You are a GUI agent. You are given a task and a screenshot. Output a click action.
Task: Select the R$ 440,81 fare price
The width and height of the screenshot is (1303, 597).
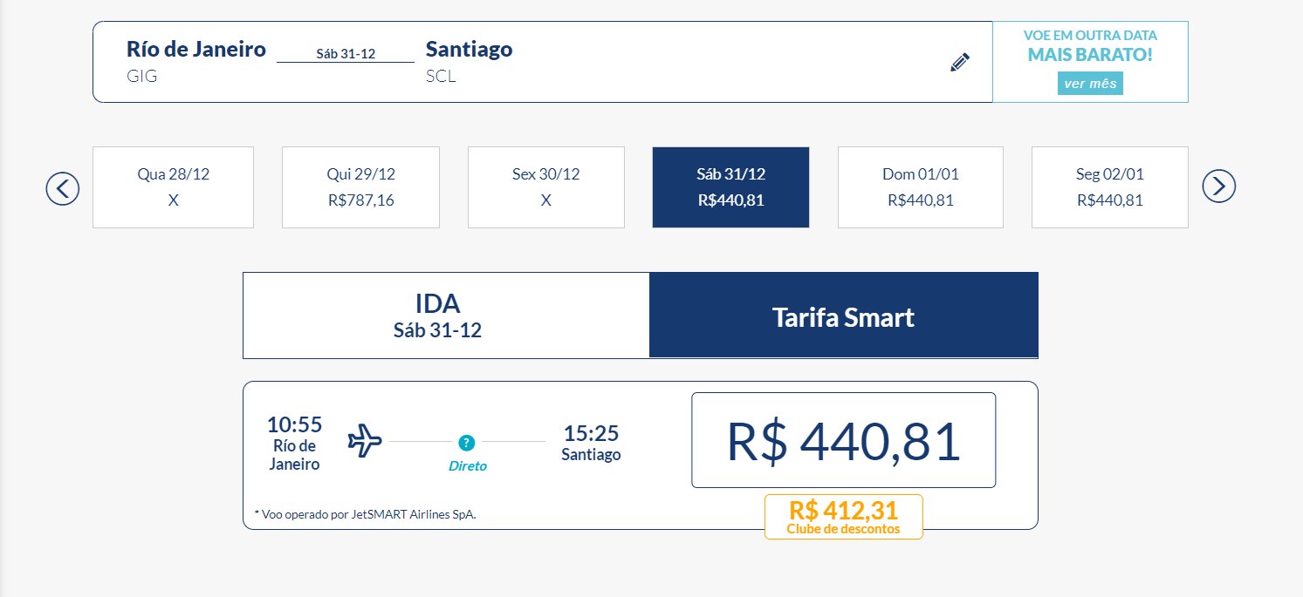[x=843, y=440]
